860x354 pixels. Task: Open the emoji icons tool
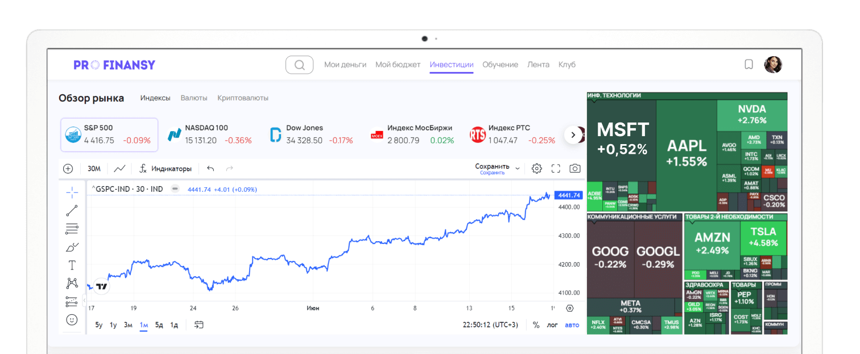(72, 320)
